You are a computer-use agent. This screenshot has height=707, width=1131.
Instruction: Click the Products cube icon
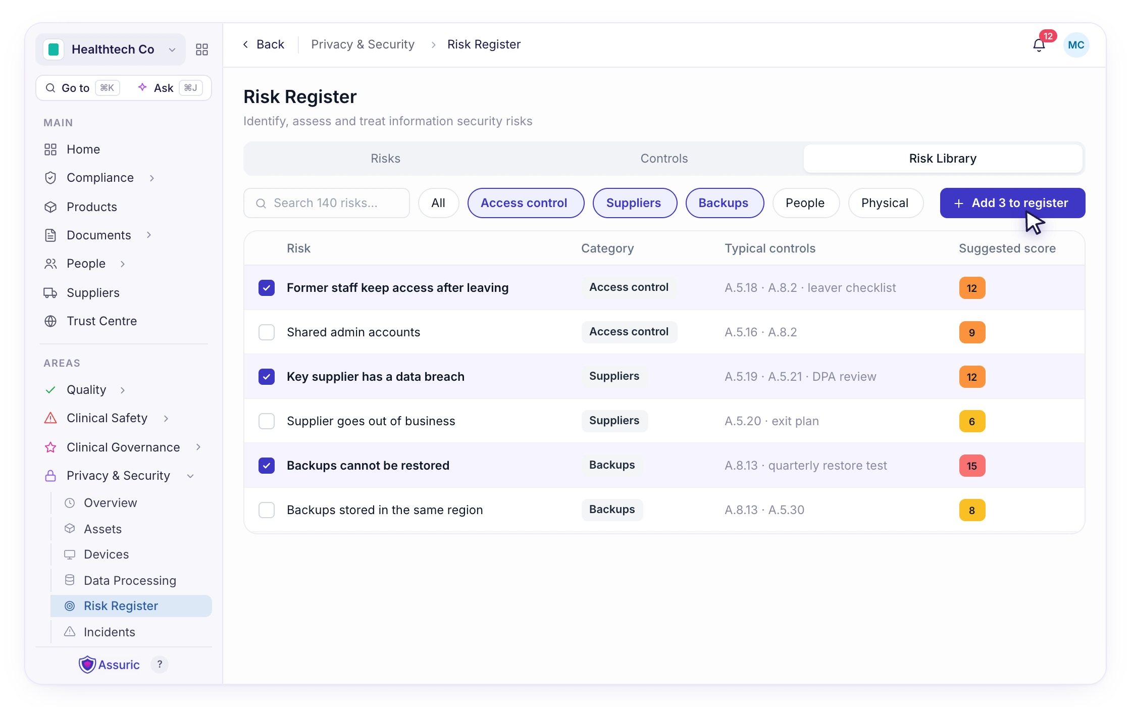(50, 207)
